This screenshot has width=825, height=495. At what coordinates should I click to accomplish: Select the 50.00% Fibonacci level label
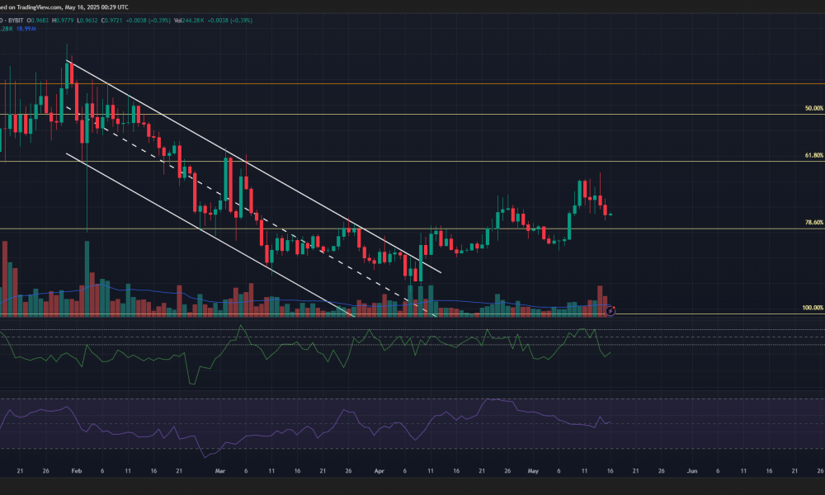(814, 108)
